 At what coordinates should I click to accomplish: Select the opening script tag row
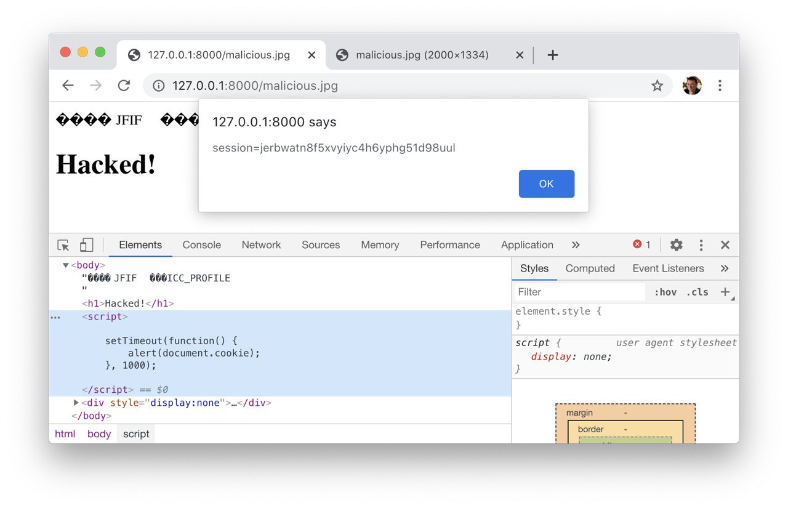pos(105,317)
